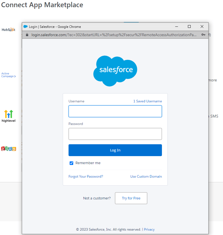This screenshot has height=235, width=223.
Task: Click the login.salesforce.com address bar URL
Action: click(114, 35)
